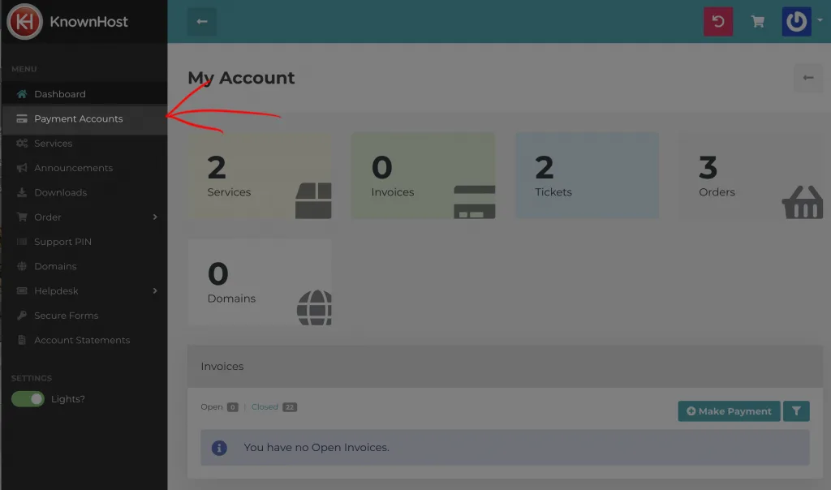
Task: Click the red undo arrow icon
Action: 718,22
